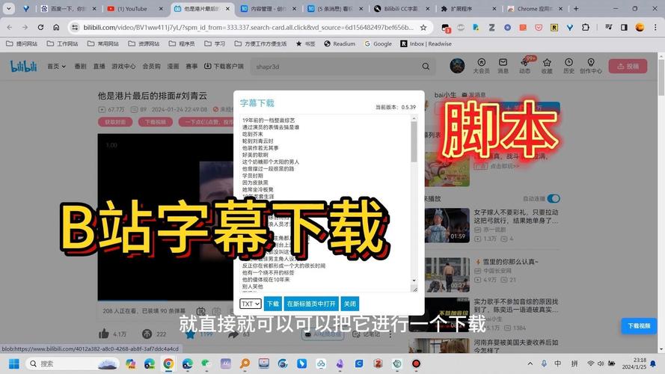
Task: Open the 动态 feed icon with 99+ badge
Action: click(525, 66)
